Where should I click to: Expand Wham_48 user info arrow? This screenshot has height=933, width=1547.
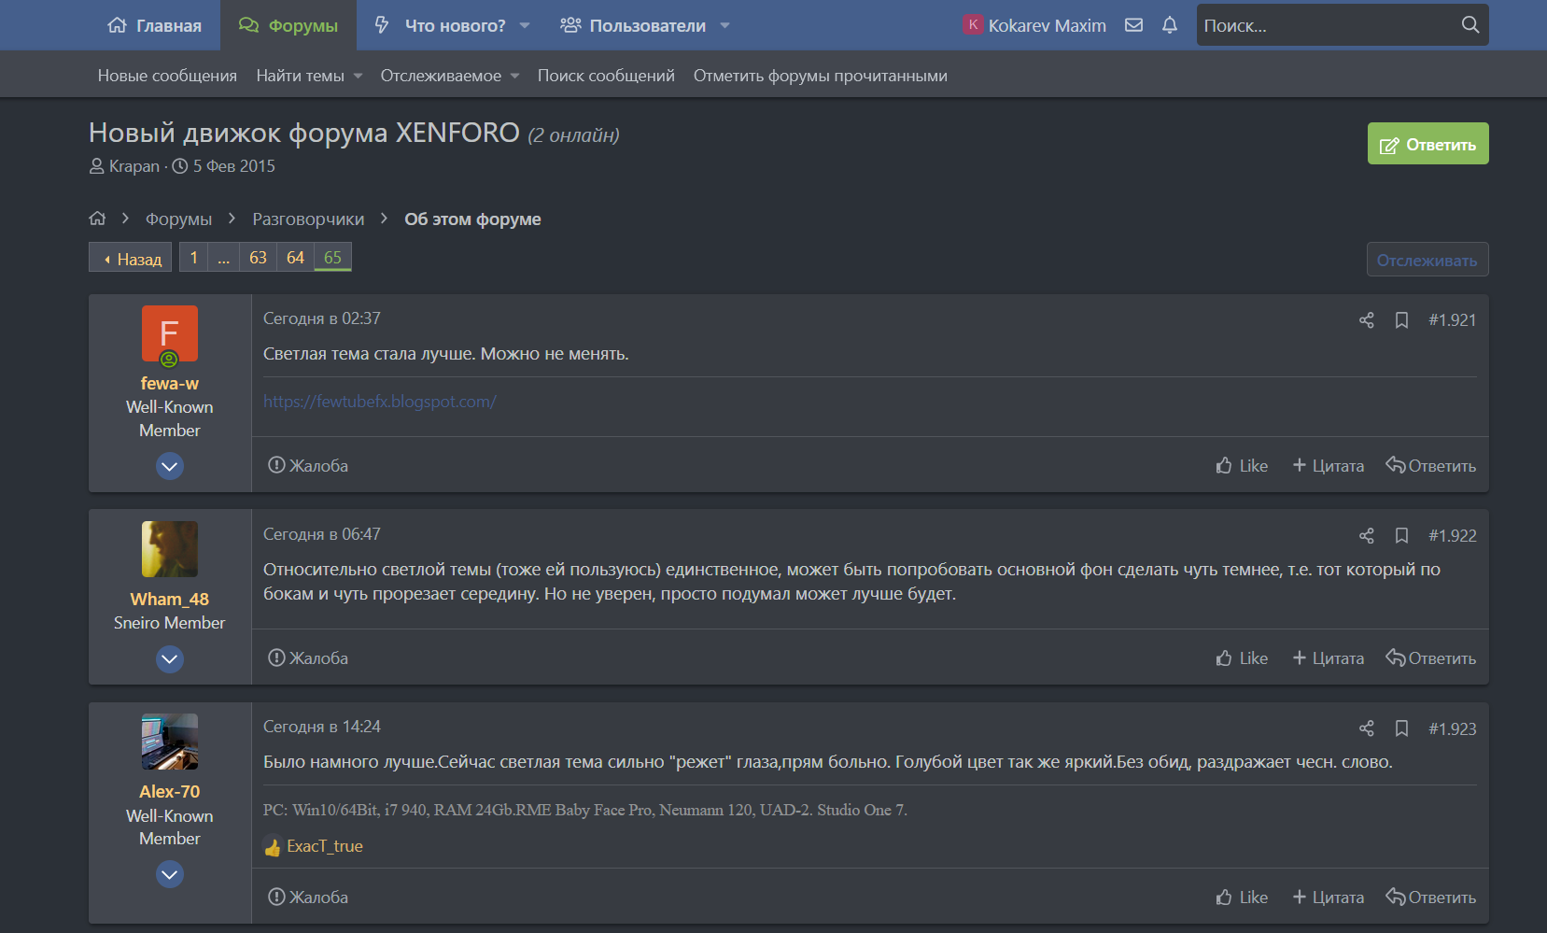coord(169,659)
